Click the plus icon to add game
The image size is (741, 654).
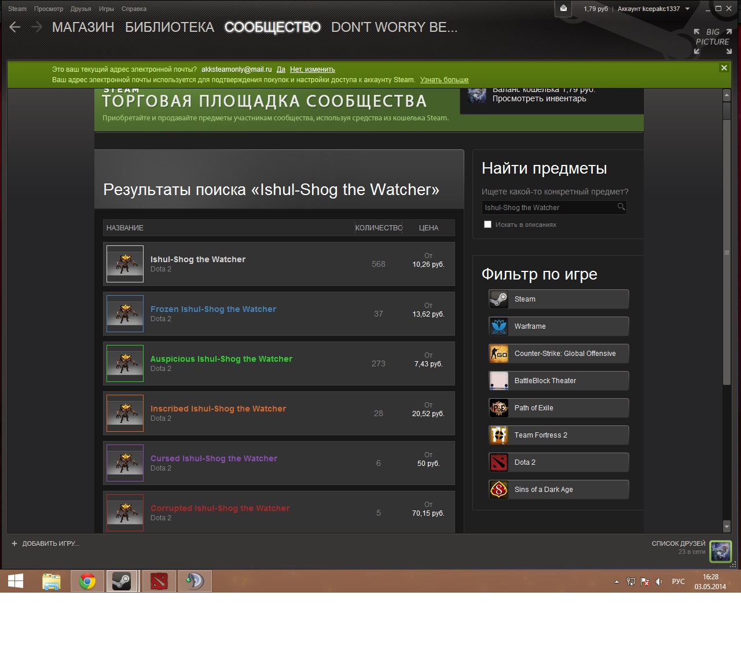14,543
